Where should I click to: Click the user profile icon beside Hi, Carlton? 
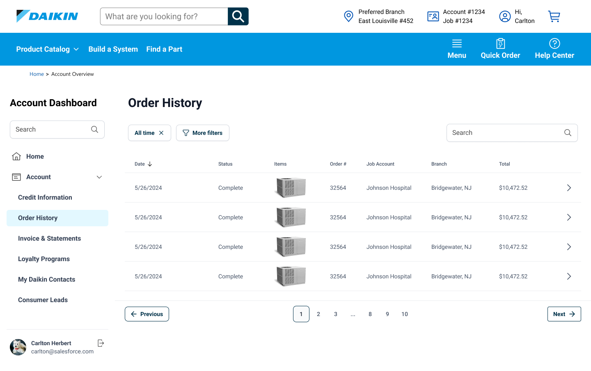pyautogui.click(x=505, y=16)
